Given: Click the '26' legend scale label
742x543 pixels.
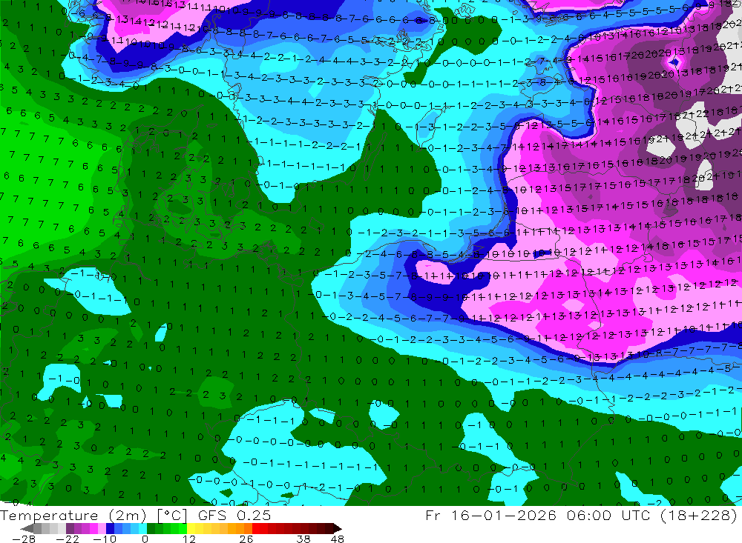Looking at the screenshot, I should tap(246, 539).
